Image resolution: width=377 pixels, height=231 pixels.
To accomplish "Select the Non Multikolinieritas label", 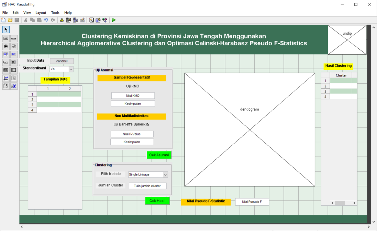I will point(132,116).
